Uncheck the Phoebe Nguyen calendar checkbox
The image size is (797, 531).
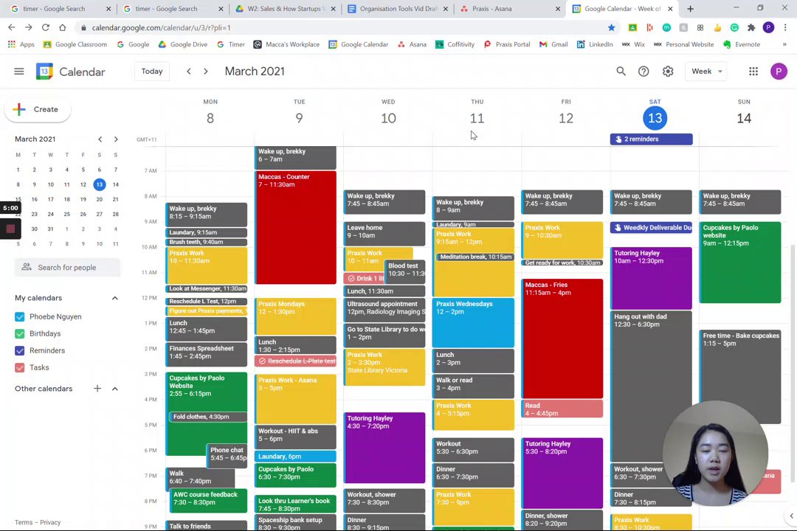20,317
